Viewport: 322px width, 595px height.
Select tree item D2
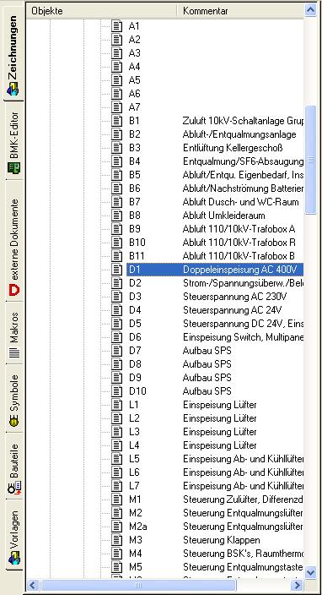point(134,283)
